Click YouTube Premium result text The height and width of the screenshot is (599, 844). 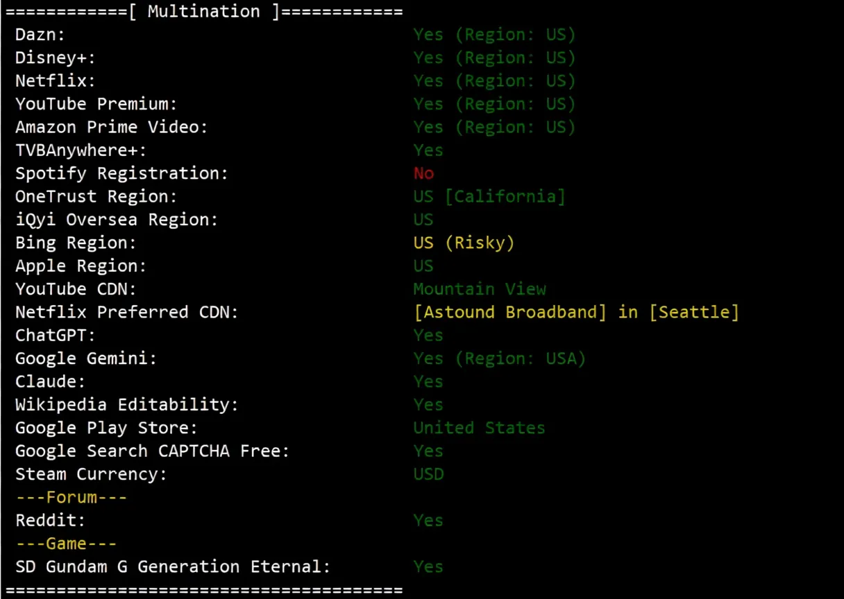(x=494, y=104)
